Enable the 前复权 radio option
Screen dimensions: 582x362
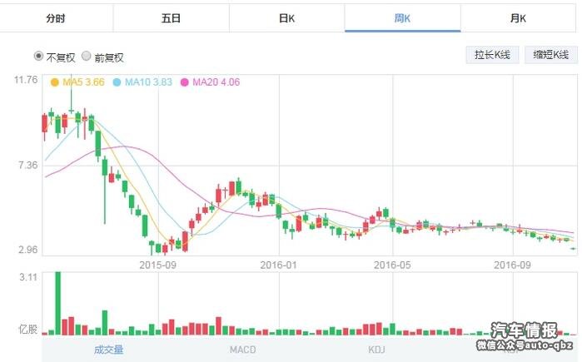[87, 57]
